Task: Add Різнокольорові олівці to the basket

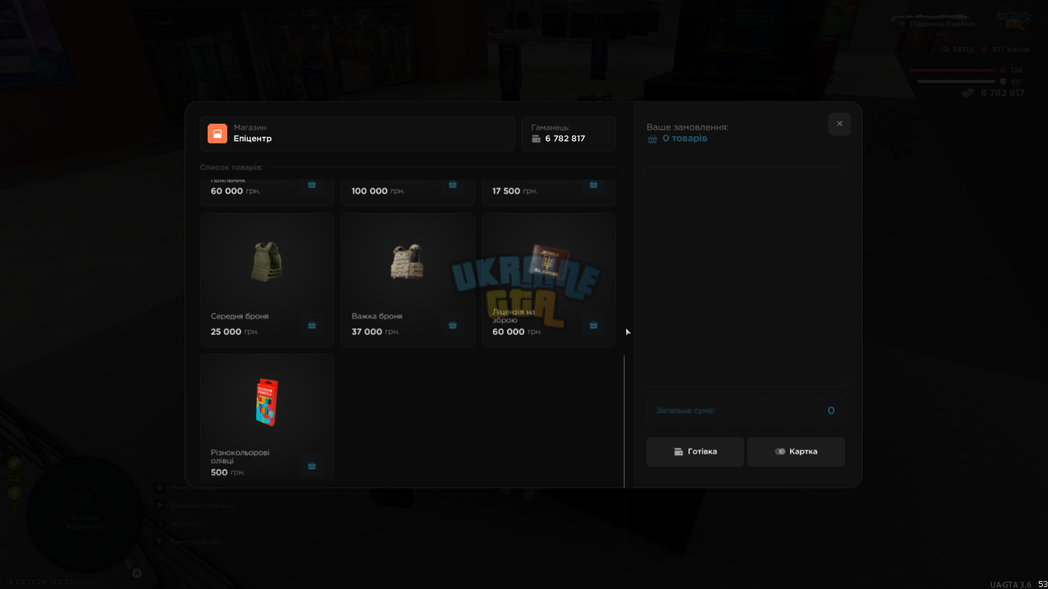Action: 312,466
